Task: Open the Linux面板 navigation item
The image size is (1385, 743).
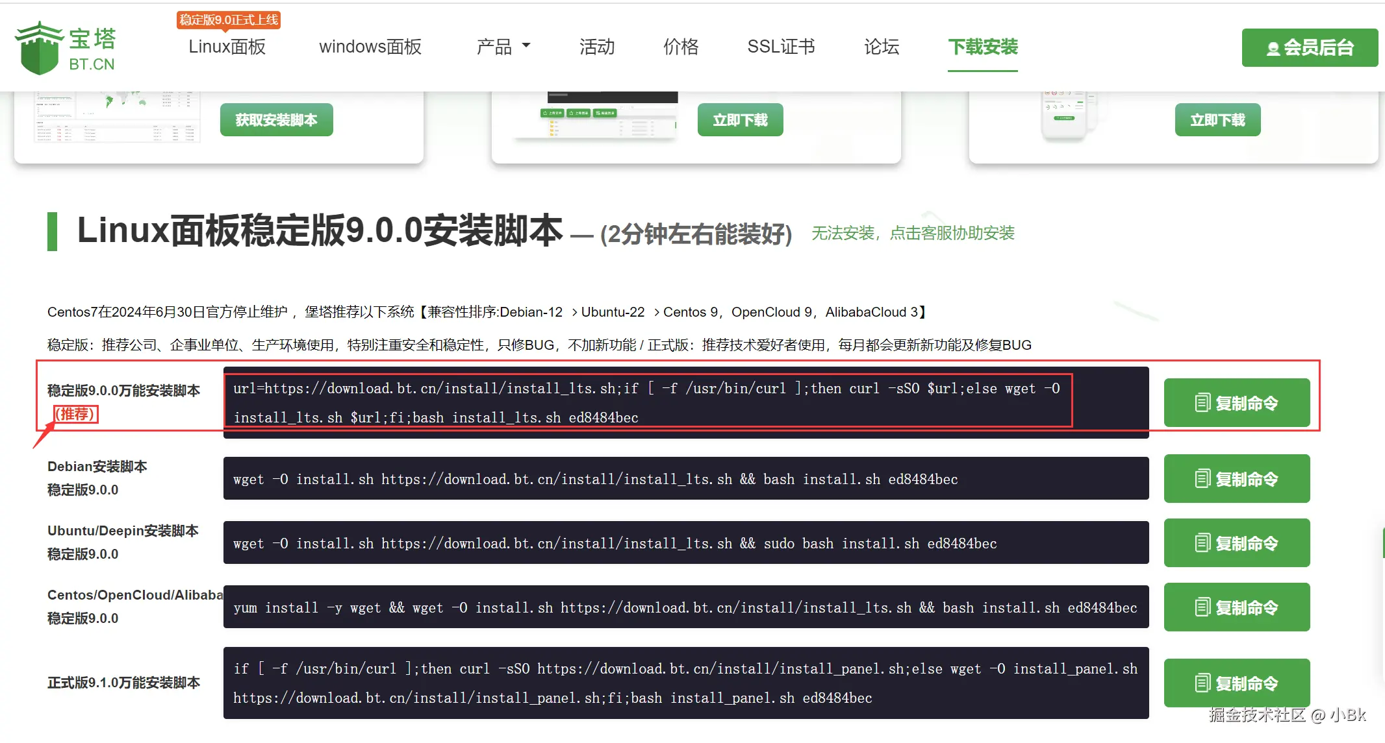Action: coord(227,47)
